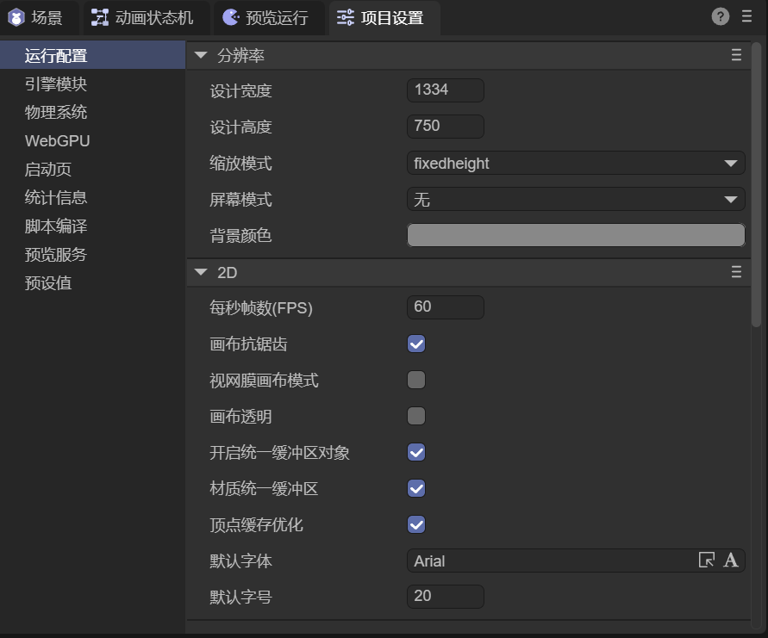Click the 场景 tab icon
The width and height of the screenshot is (768, 638).
point(16,17)
